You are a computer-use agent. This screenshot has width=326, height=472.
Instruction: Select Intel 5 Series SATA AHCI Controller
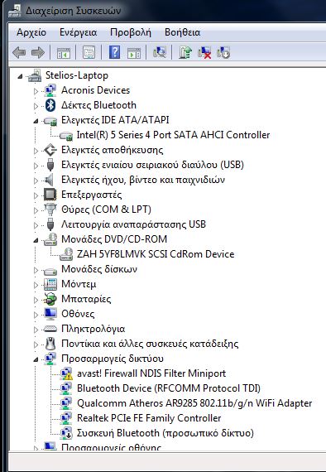tap(173, 135)
